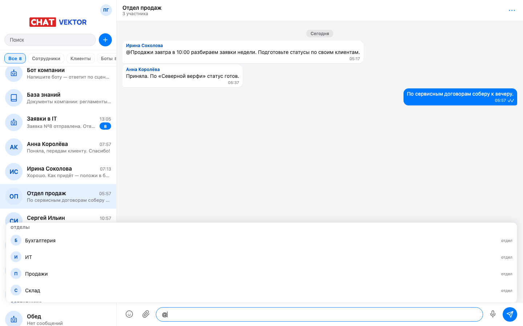The width and height of the screenshot is (523, 326).
Task: Send the message with paper plane button
Action: [510, 314]
